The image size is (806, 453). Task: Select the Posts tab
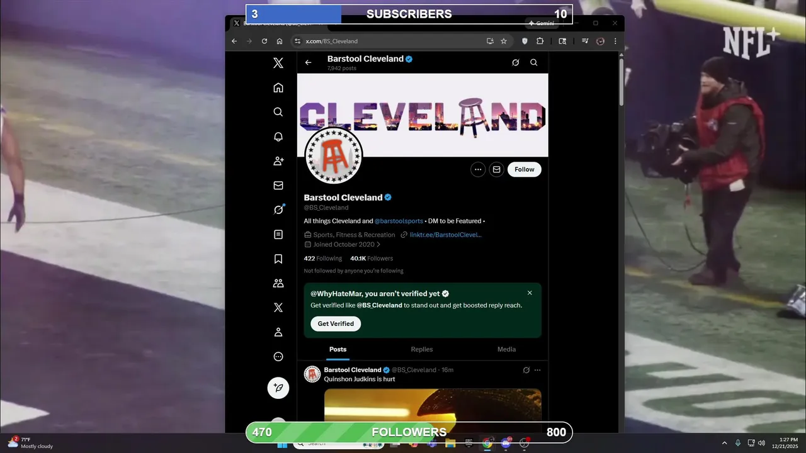(338, 349)
